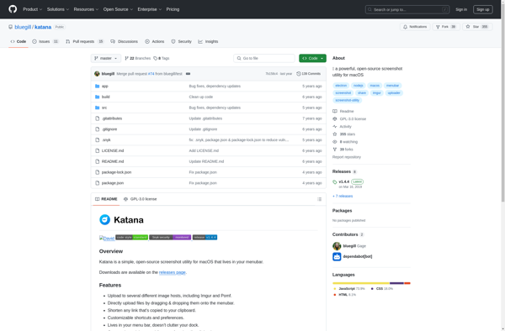Expand the Solutions dropdown
The image size is (505, 331).
tap(57, 9)
